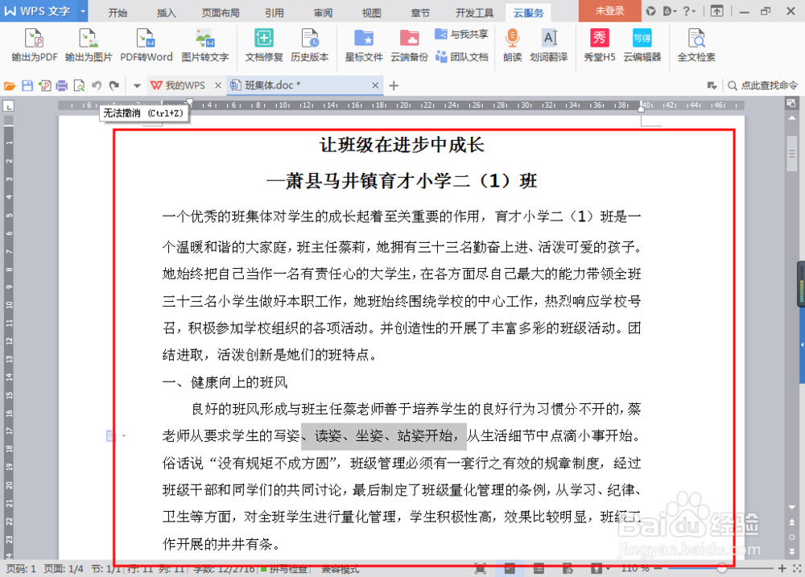
Task: Toggle the 划词翻译 translation feature
Action: pyautogui.click(x=549, y=45)
